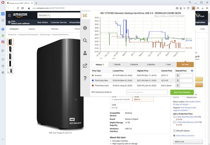210x145 pixels.
Task: Click the email address field for price drops
Action: pos(147,92)
